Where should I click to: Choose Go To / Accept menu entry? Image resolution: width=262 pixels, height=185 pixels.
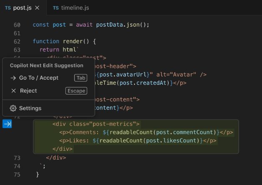coord(49,78)
